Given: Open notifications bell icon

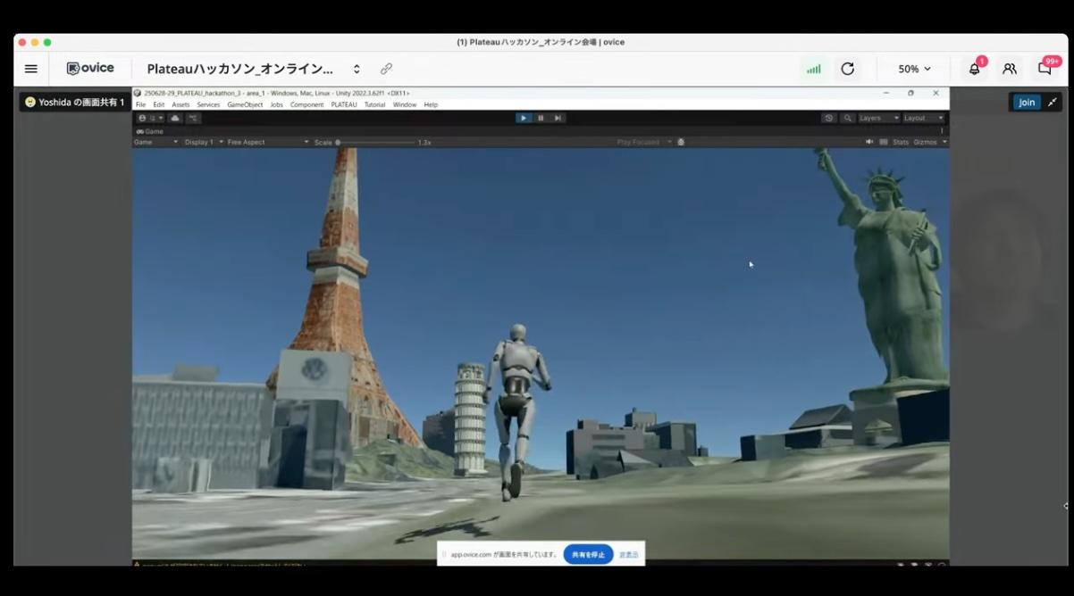Looking at the screenshot, I should 974,69.
